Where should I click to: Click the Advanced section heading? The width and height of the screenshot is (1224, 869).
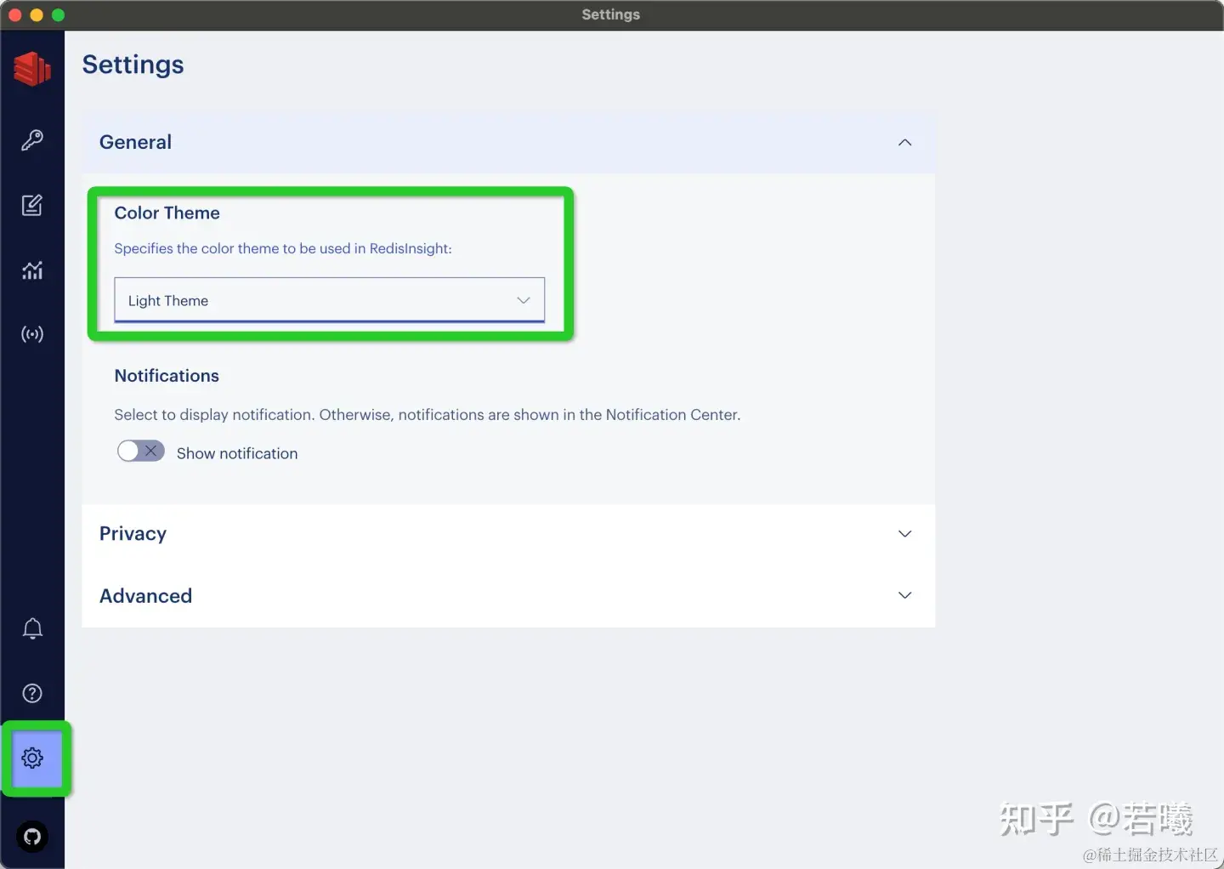[146, 596]
